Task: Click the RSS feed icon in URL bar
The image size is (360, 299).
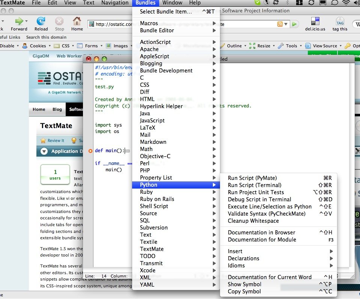Action: click(280, 24)
